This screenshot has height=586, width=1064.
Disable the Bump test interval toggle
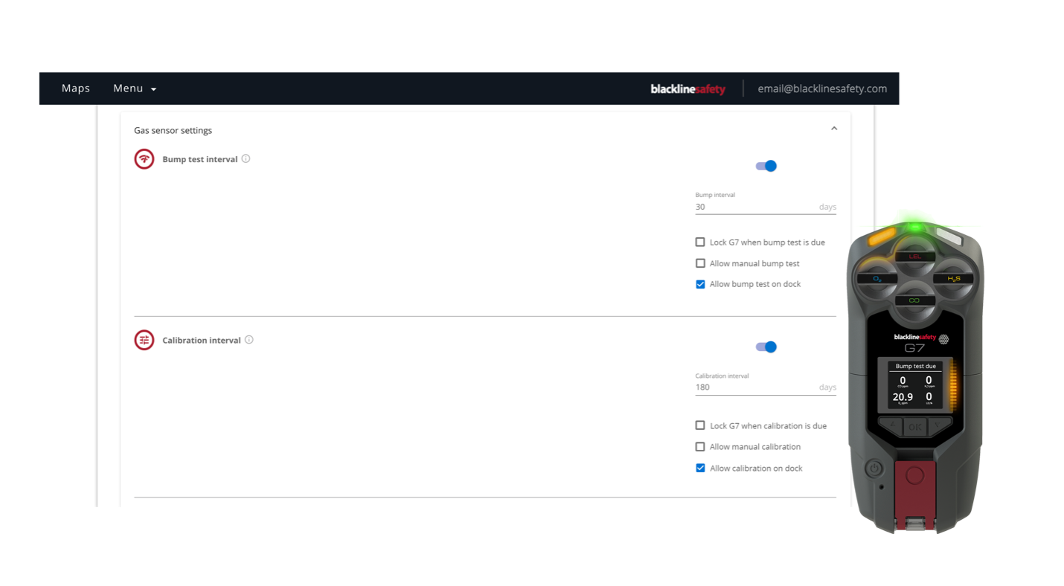(x=766, y=166)
